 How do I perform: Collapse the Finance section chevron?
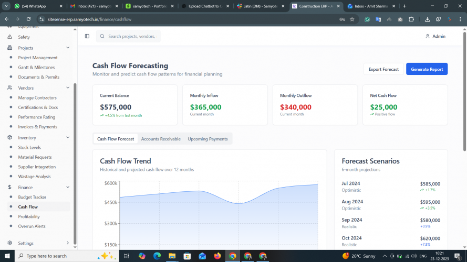point(68,187)
